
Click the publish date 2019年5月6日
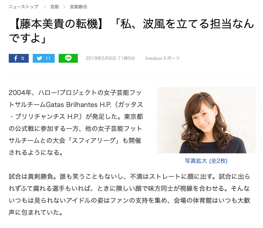pos(101,58)
